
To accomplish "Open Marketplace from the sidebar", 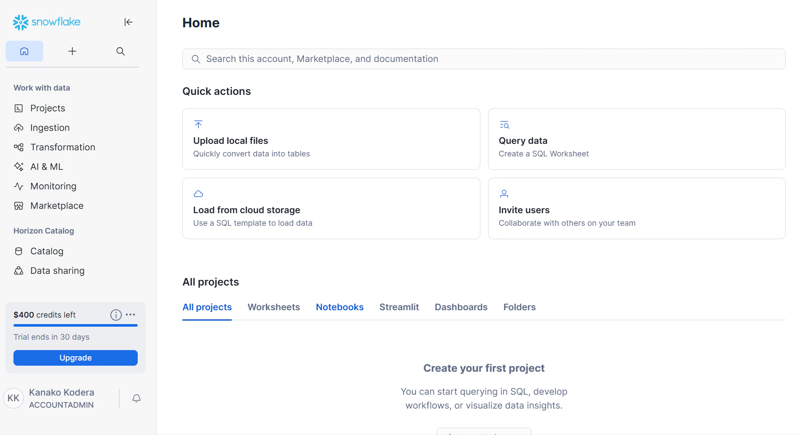I will point(57,206).
